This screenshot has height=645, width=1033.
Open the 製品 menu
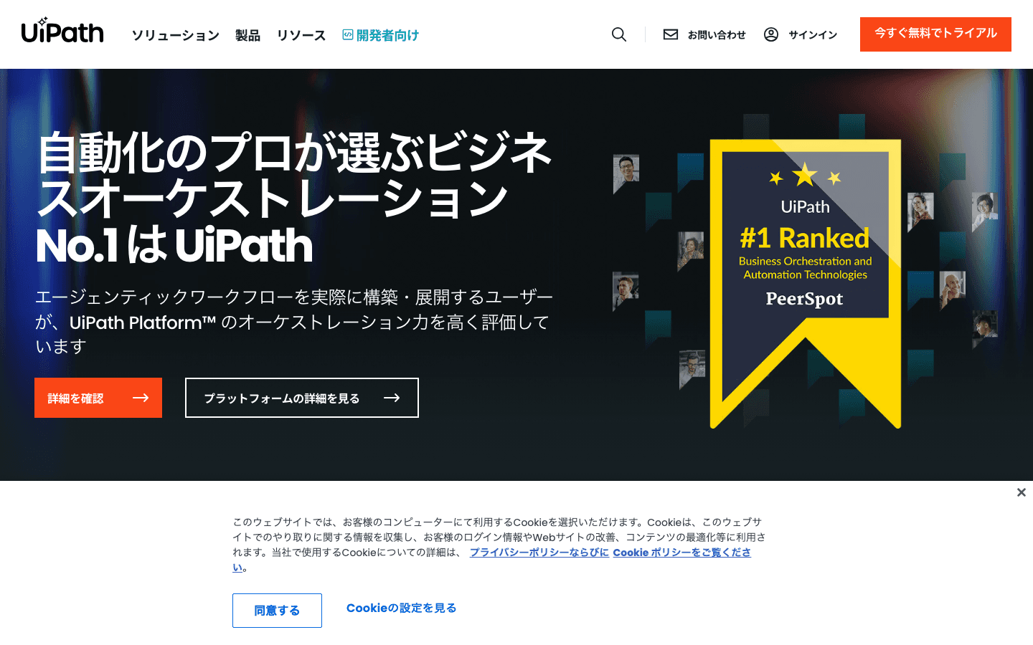click(247, 35)
